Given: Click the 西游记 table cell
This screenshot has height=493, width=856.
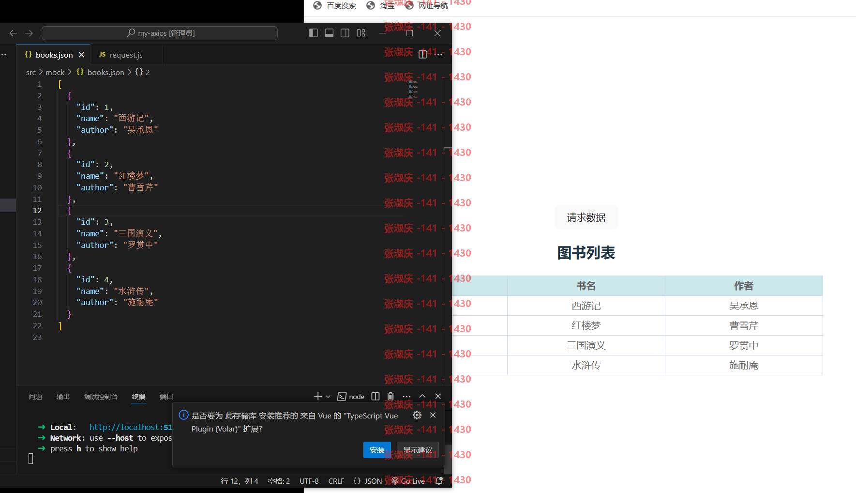Looking at the screenshot, I should point(586,306).
